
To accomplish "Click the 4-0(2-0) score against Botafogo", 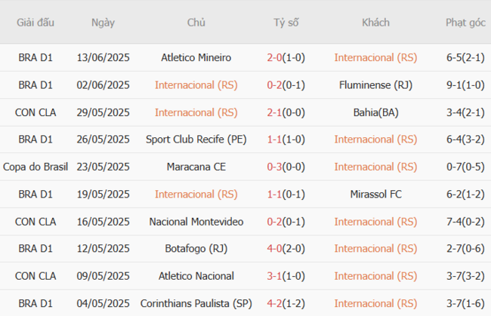I will (x=286, y=249).
